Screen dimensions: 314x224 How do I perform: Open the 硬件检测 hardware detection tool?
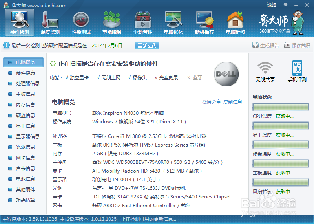20,23
